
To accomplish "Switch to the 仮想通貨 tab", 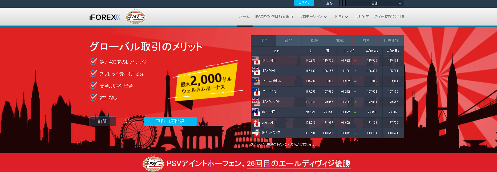I will click(x=391, y=41).
